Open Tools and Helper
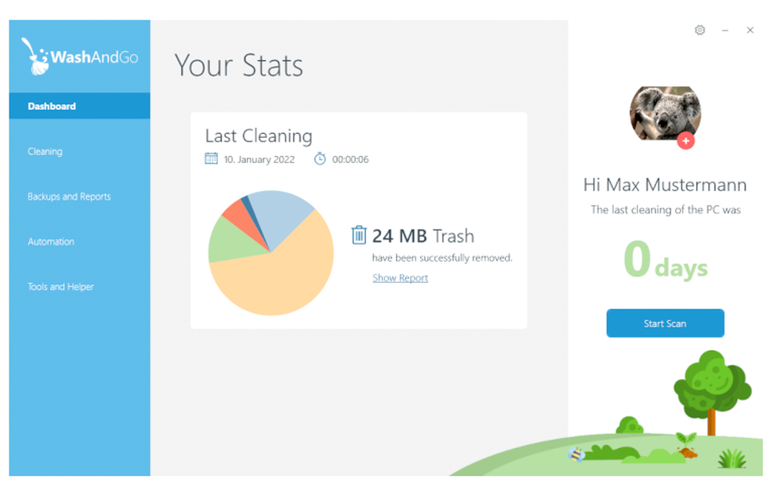The height and width of the screenshot is (488, 784). 60,287
